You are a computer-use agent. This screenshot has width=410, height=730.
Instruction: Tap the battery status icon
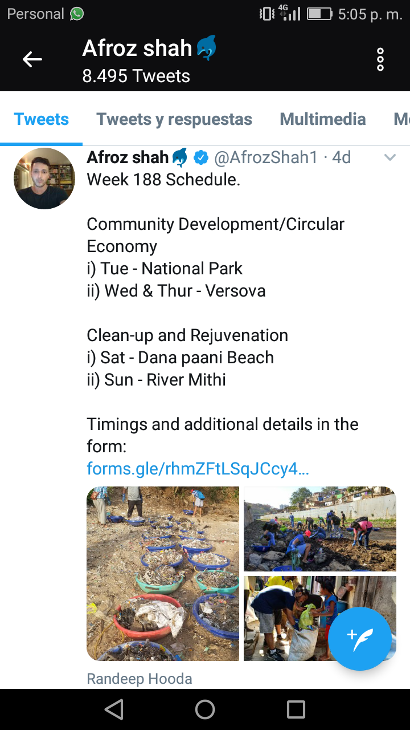pyautogui.click(x=319, y=14)
